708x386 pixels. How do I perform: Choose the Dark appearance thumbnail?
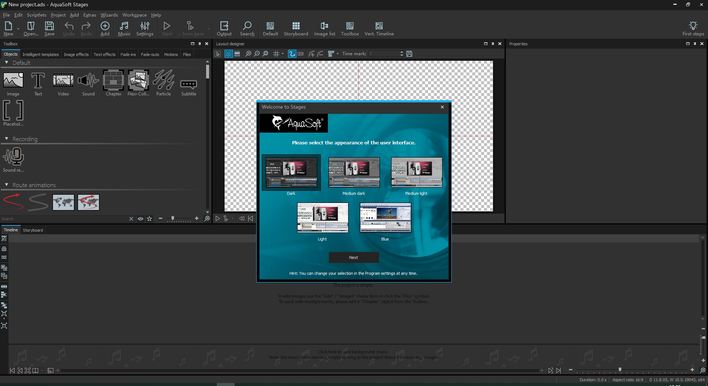[x=291, y=172]
